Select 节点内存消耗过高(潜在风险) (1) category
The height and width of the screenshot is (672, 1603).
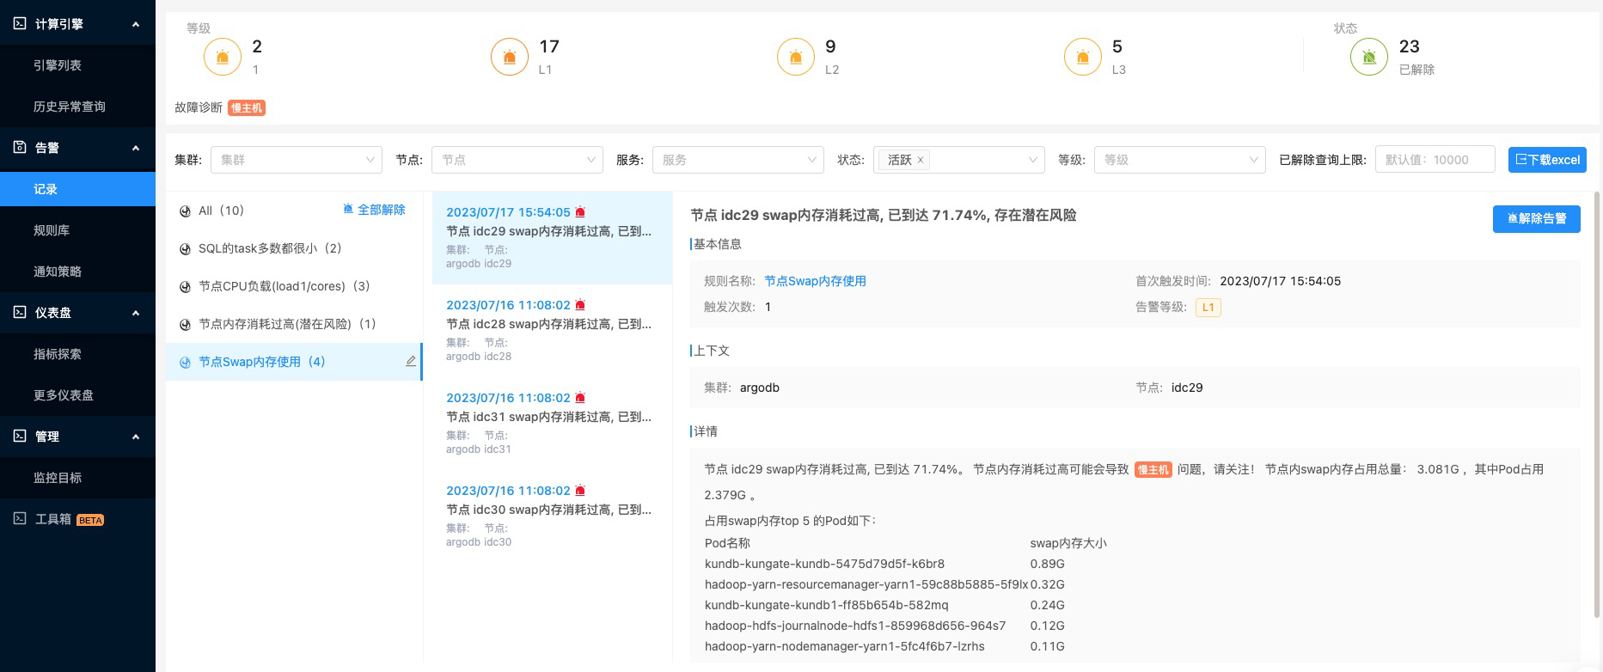click(x=294, y=324)
